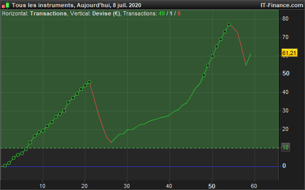Click the candlestick chart icon in title bar

(x=6, y=5)
